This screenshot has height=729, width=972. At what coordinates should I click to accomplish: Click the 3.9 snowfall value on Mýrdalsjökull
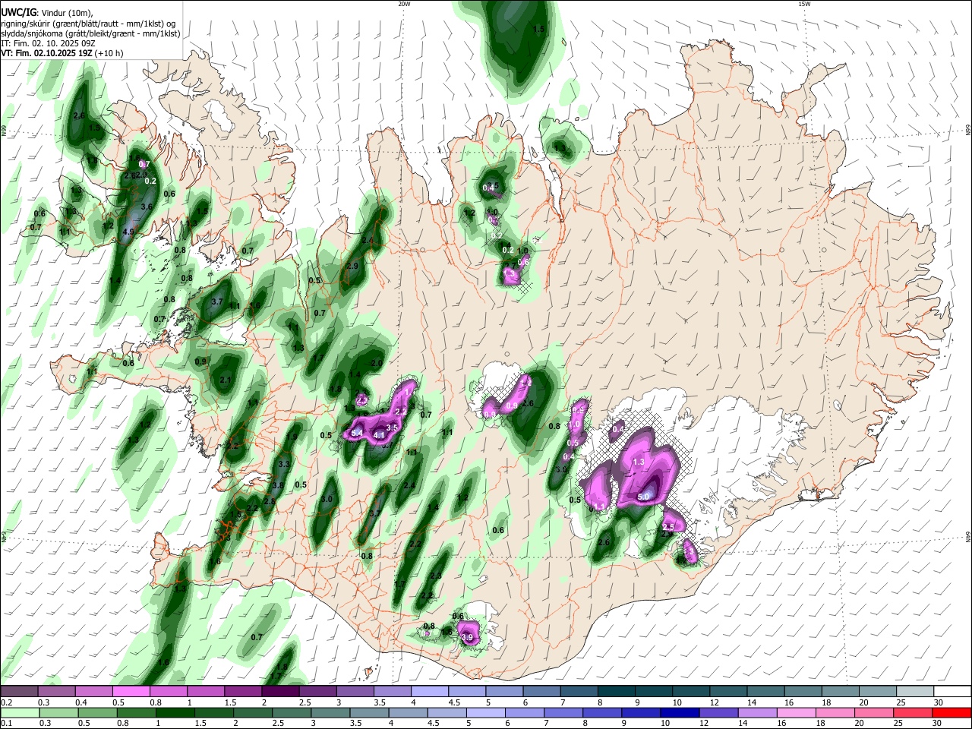(467, 637)
